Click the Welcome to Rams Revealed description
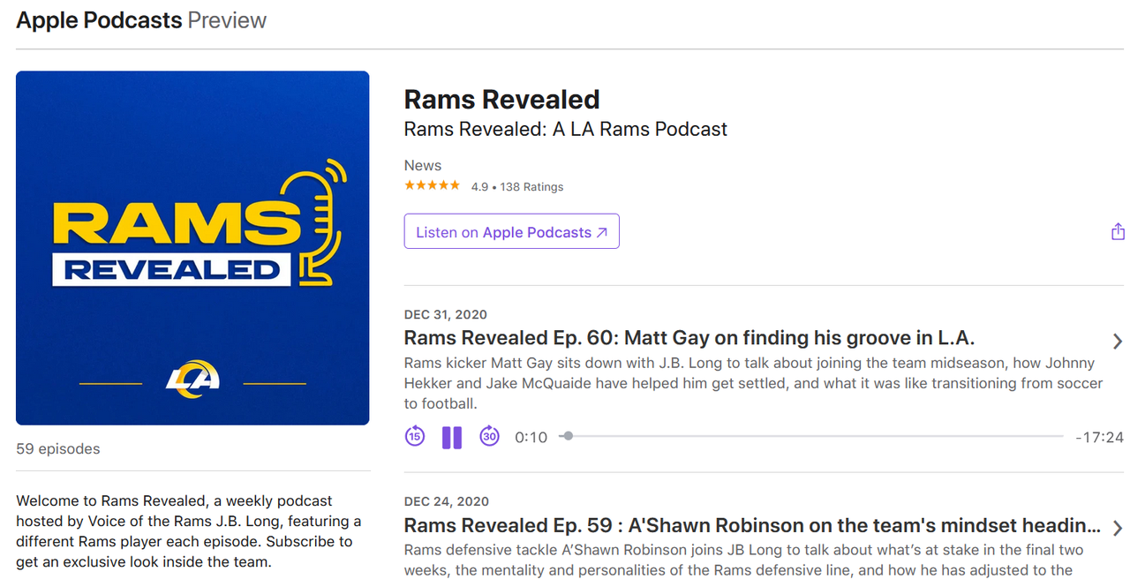Image resolution: width=1130 pixels, height=579 pixels. [x=189, y=531]
